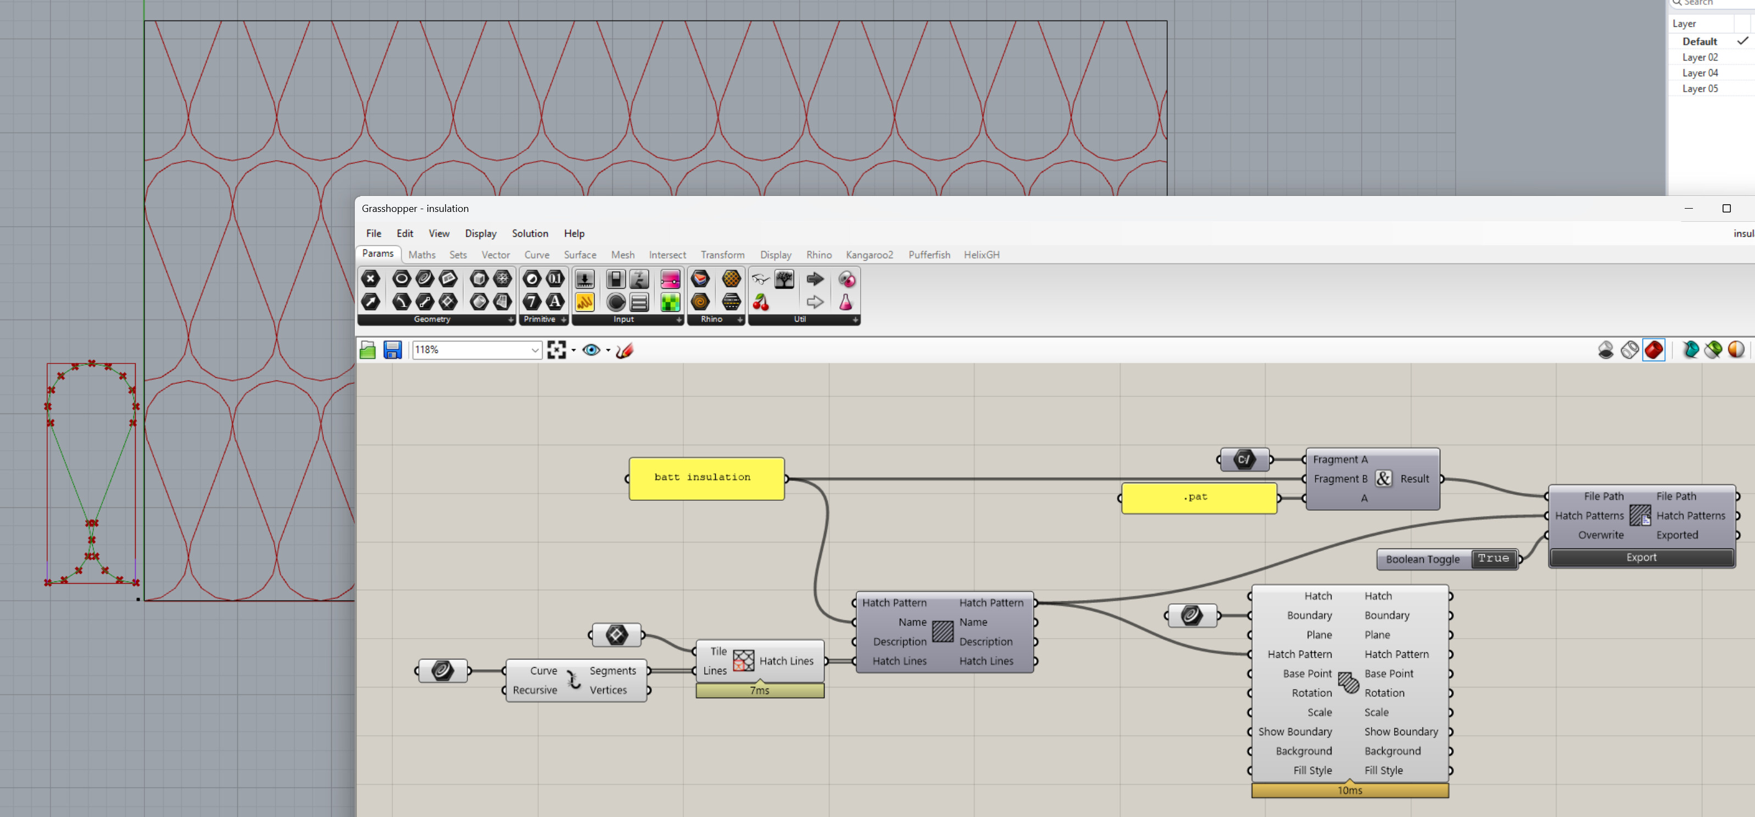
Task: Click the Hatch Lines tile component icon
Action: (x=743, y=661)
